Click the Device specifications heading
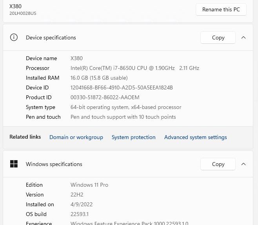The image size is (258, 225). point(51,37)
